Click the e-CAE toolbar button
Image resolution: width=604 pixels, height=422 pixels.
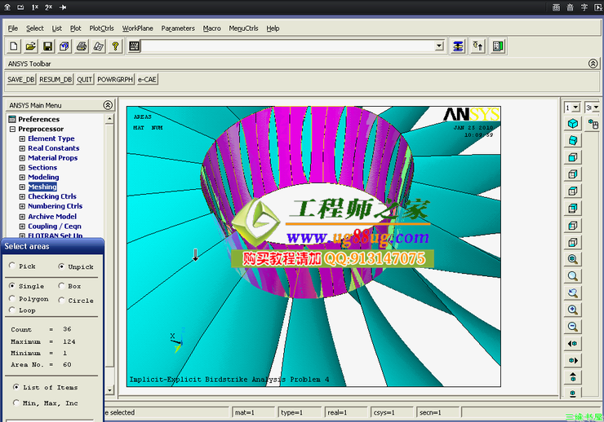click(147, 80)
